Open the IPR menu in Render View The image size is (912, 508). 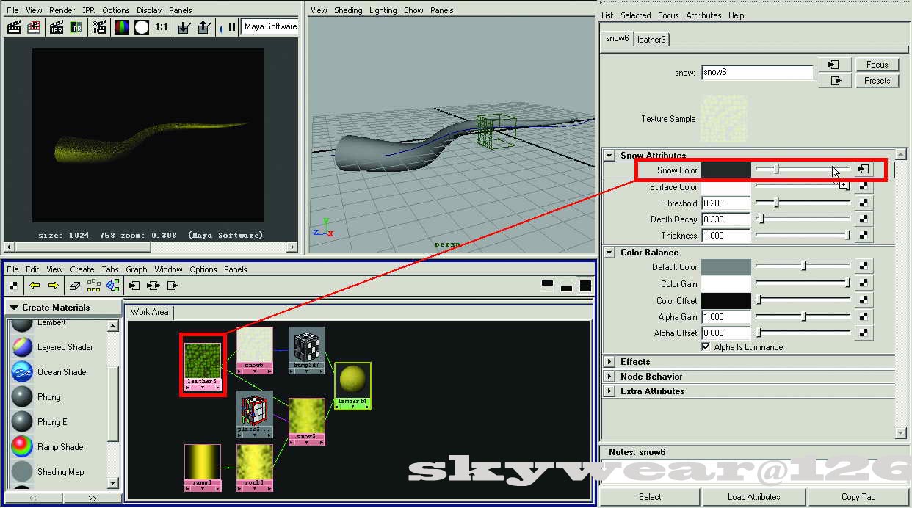point(89,10)
